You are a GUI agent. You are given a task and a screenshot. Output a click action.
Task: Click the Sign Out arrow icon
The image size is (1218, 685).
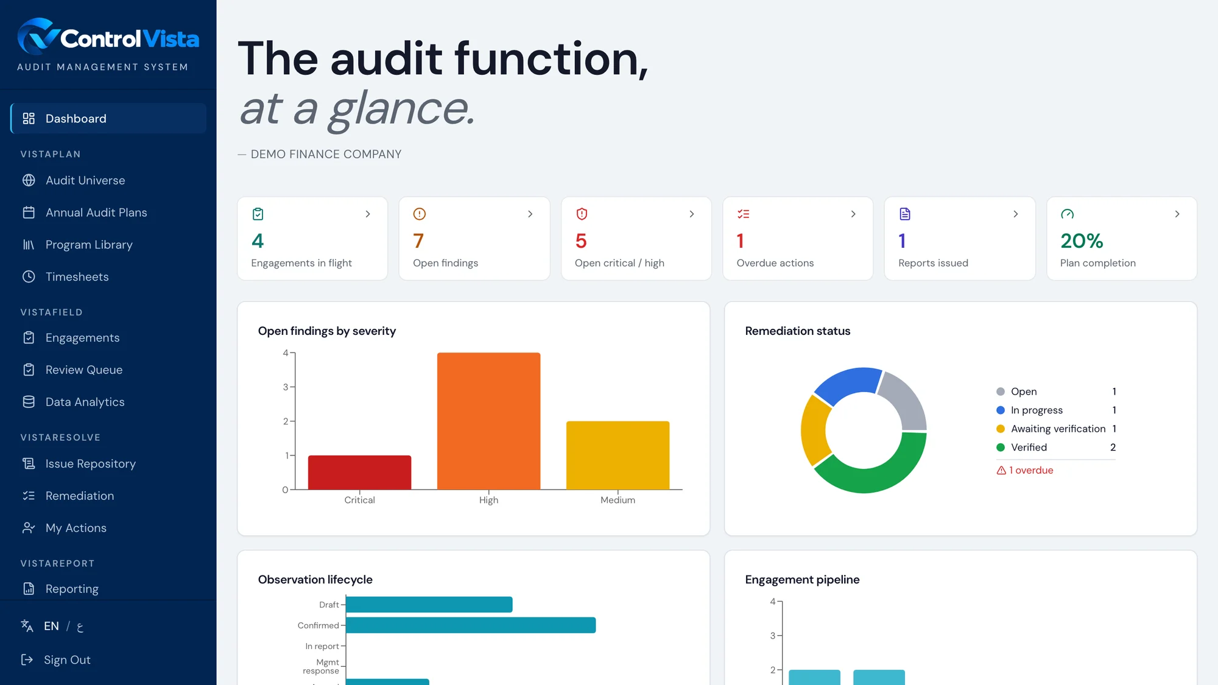(27, 659)
